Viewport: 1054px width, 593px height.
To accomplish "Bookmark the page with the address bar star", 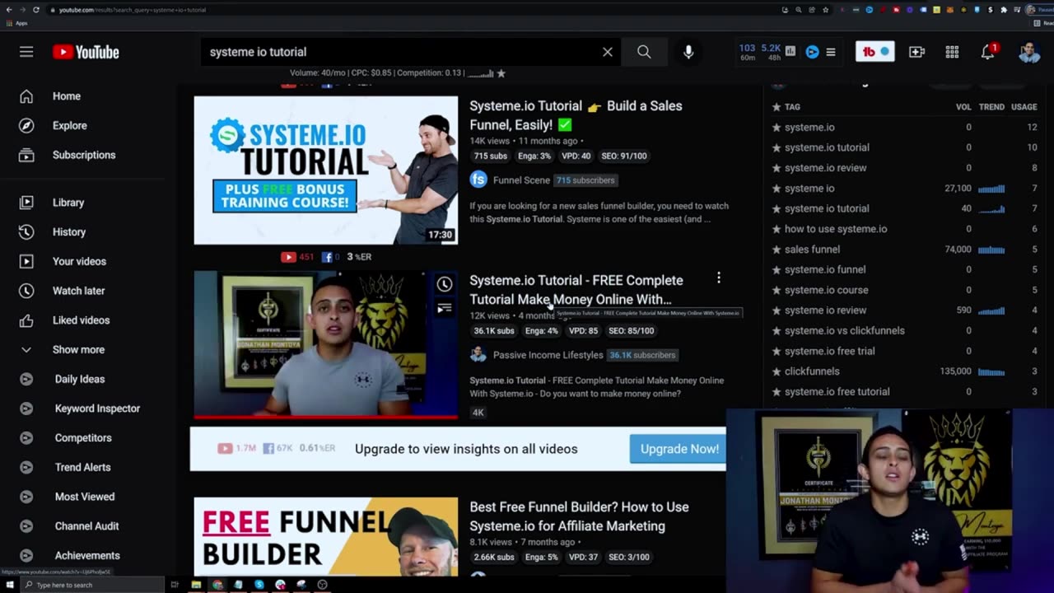I will [x=825, y=10].
